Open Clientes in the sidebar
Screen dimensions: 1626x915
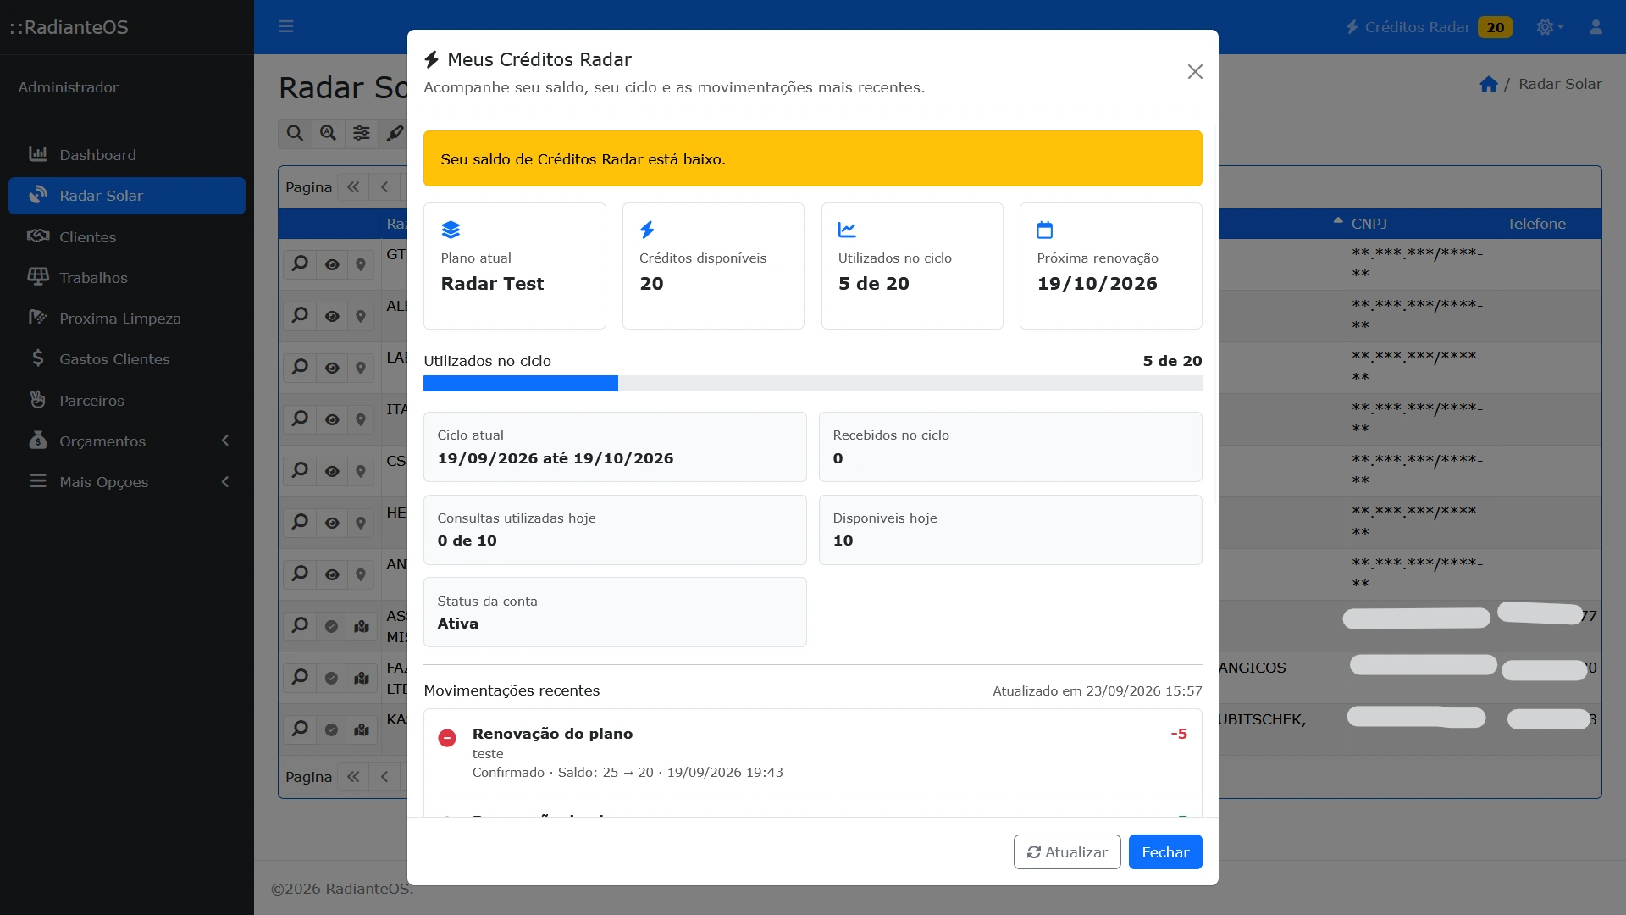127,236
